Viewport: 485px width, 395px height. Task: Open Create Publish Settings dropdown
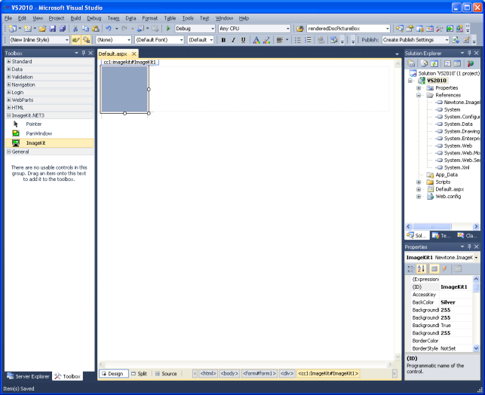447,40
